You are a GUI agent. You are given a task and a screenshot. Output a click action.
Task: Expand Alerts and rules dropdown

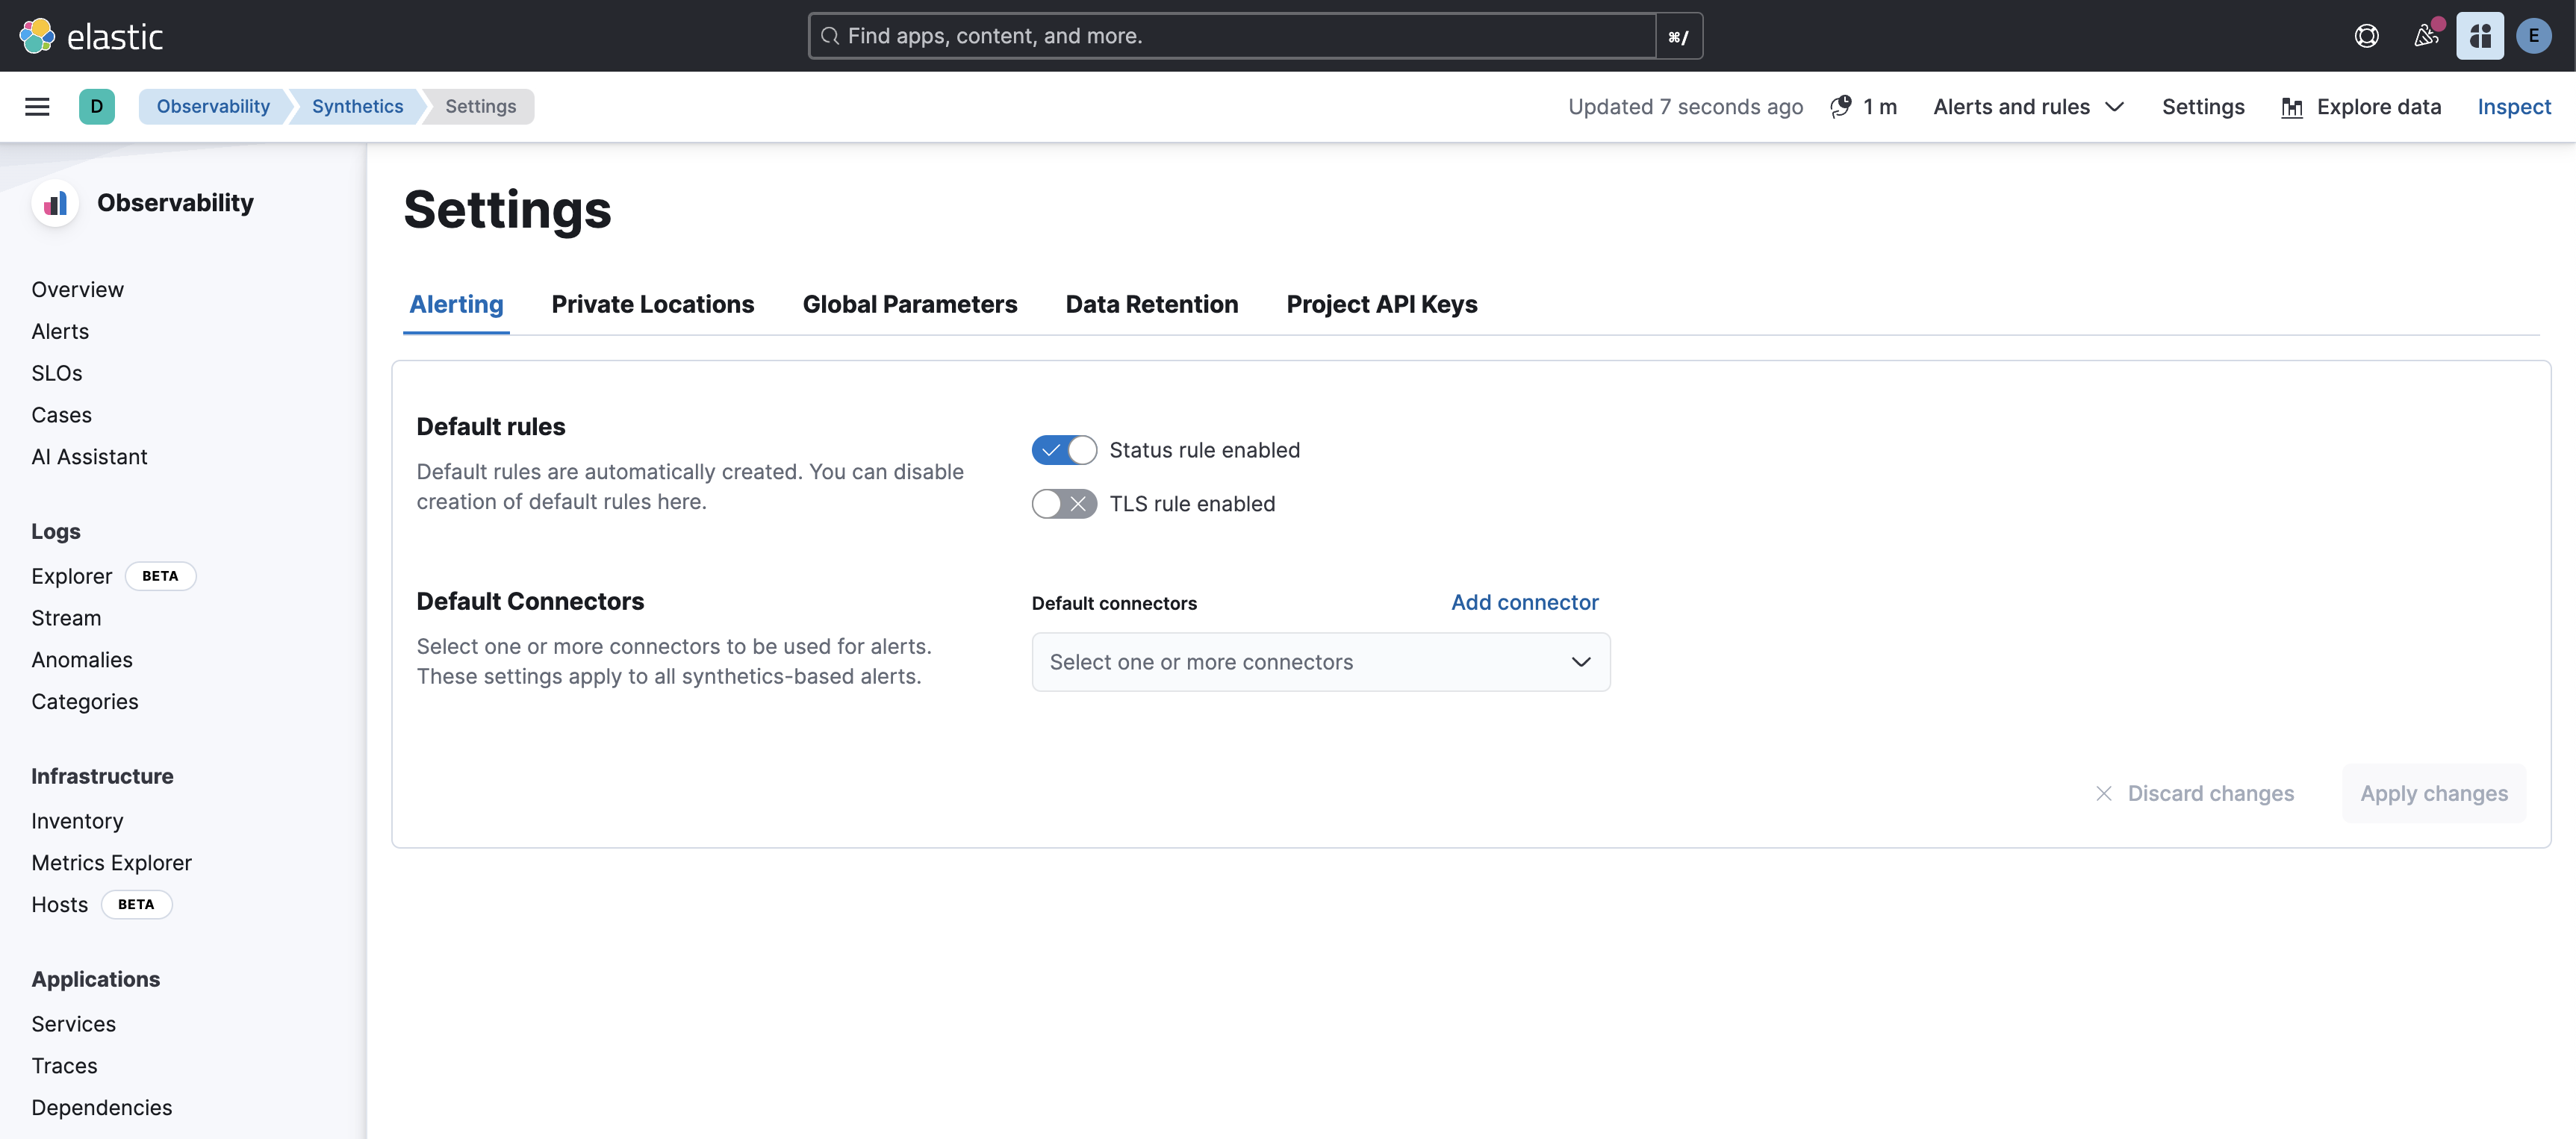2028,106
